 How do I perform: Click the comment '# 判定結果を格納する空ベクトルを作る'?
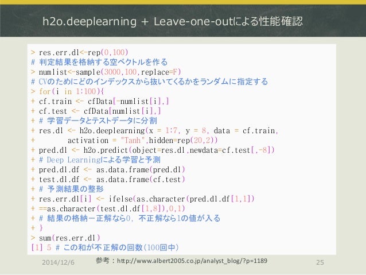99,62
